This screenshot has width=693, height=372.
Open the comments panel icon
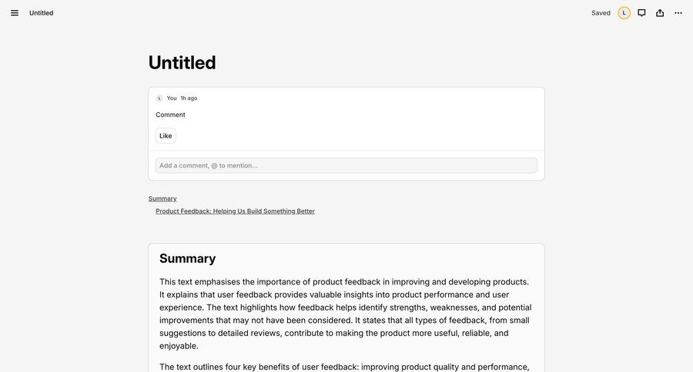click(641, 13)
